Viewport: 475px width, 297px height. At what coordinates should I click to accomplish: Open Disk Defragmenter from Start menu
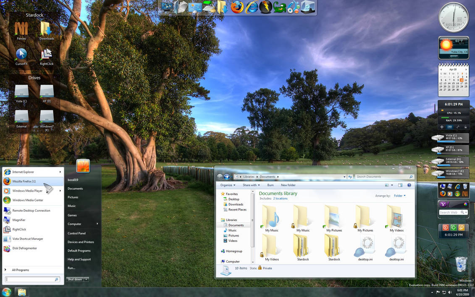click(33, 248)
